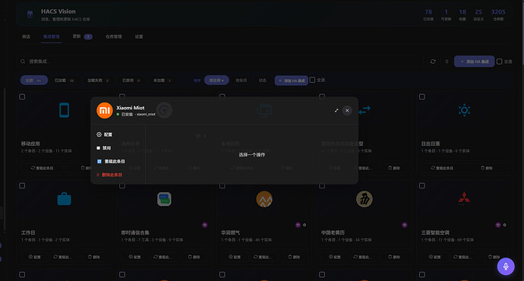This screenshot has height=281, width=524.
Task: Select the 工作日 card checkbox
Action: (22, 185)
